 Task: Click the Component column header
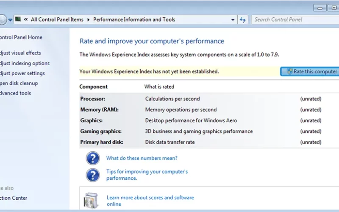pyautogui.click(x=93, y=87)
